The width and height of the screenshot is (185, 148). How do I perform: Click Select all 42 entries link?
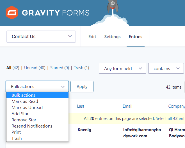pos(170,119)
